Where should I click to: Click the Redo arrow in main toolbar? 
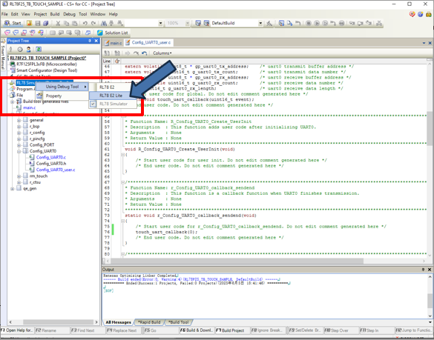click(93, 23)
